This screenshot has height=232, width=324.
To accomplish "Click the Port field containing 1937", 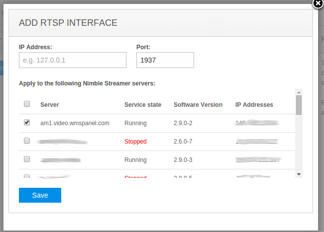I will coord(165,60).
